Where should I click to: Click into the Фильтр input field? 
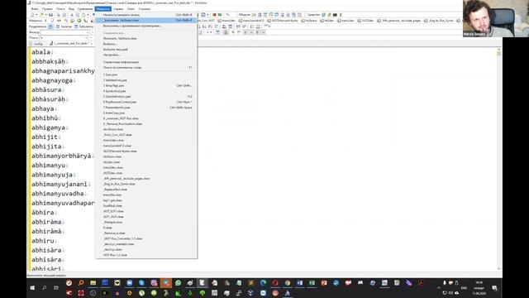pos(64,32)
